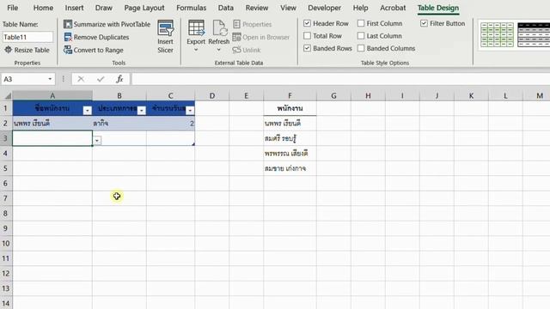The height and width of the screenshot is (309, 550).
Task: Open filter dropdown on column B header
Action: coord(142,111)
